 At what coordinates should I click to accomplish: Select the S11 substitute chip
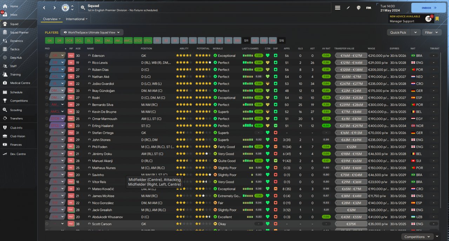click(246, 41)
